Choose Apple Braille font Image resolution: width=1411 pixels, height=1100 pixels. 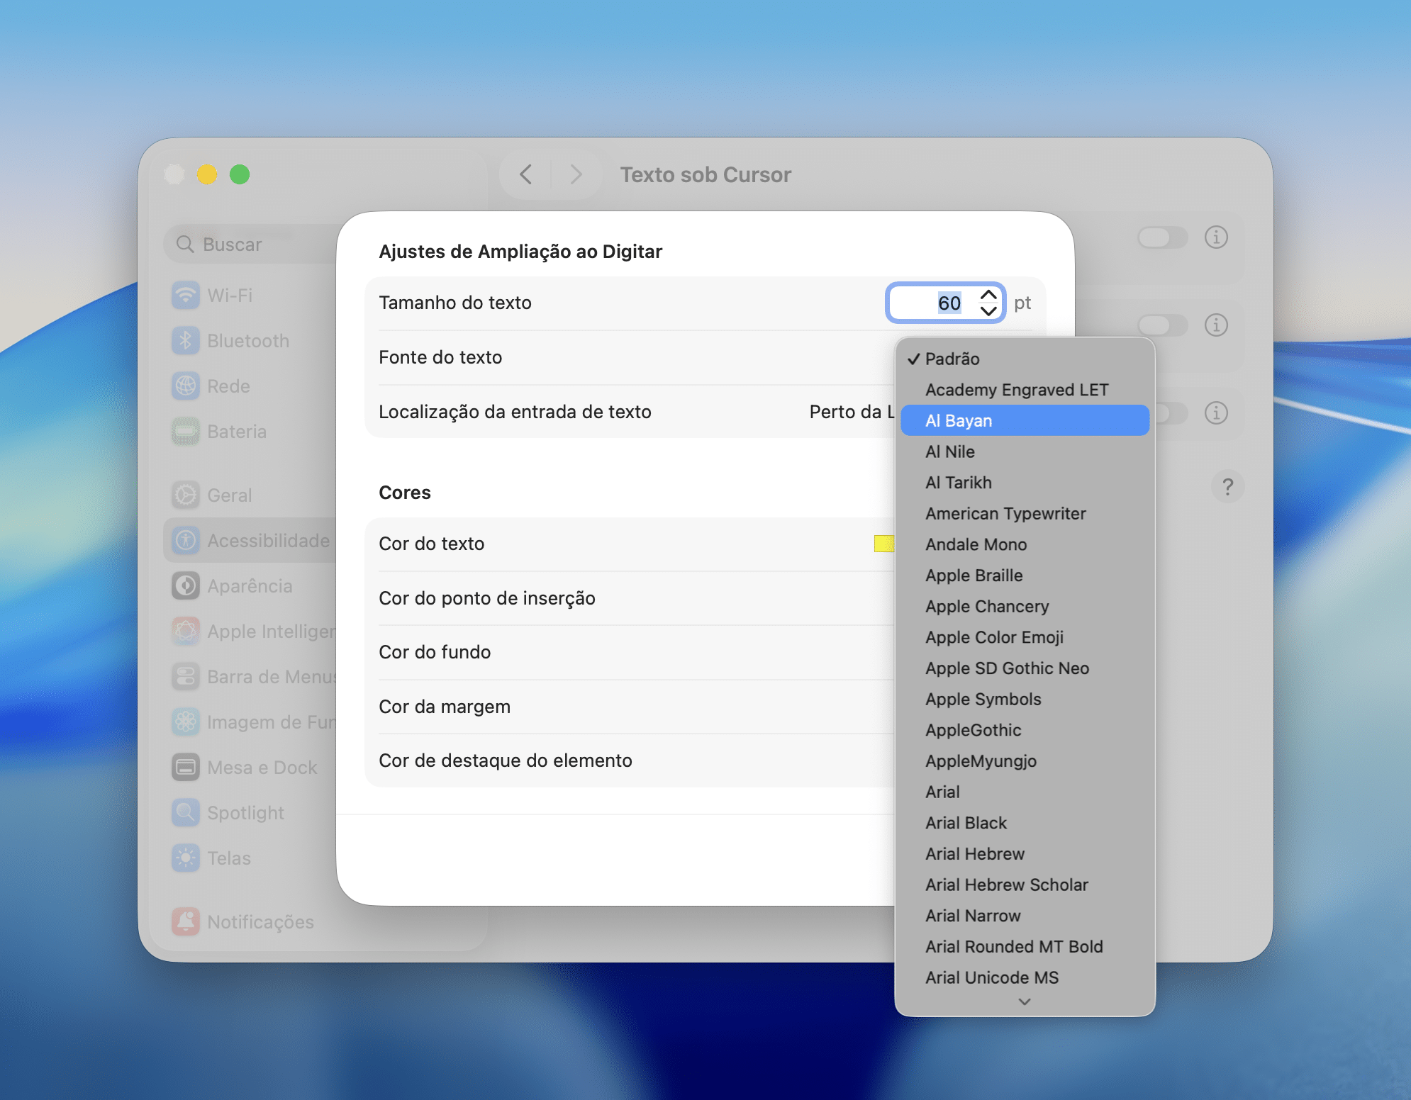[x=1025, y=576]
